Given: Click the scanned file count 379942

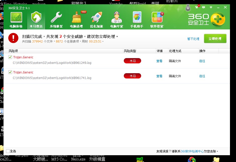Looking at the screenshot, I should pyautogui.click(x=37, y=41).
